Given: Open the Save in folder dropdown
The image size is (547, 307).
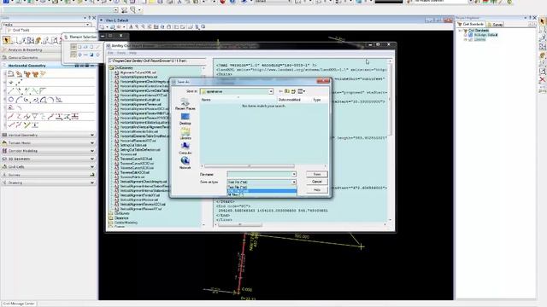Looking at the screenshot, I should [x=271, y=91].
